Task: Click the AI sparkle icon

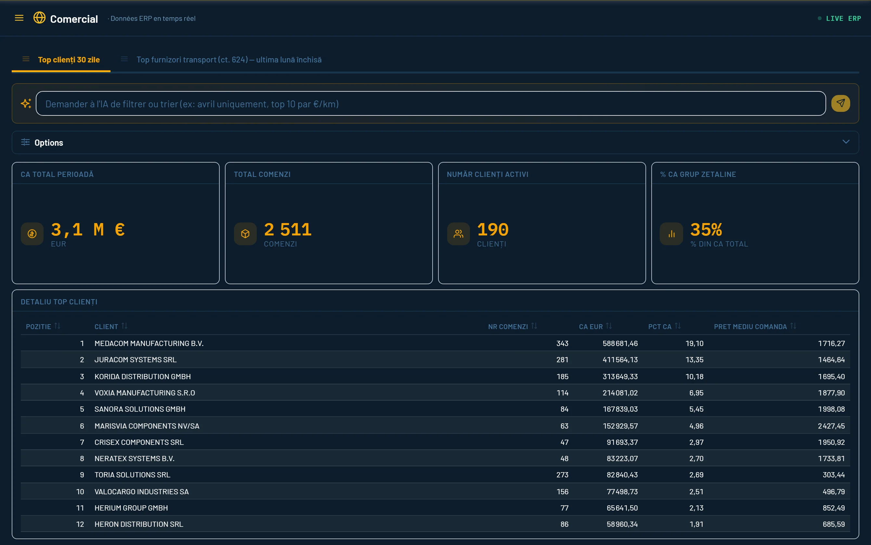Action: point(26,103)
